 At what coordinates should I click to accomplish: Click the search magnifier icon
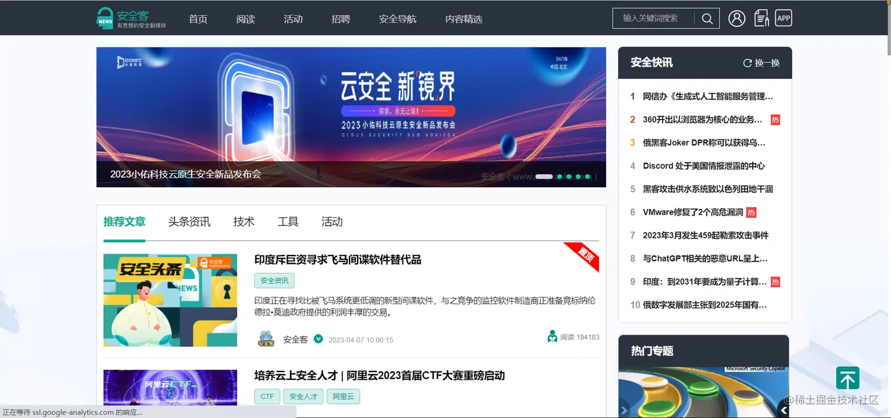[x=707, y=18]
